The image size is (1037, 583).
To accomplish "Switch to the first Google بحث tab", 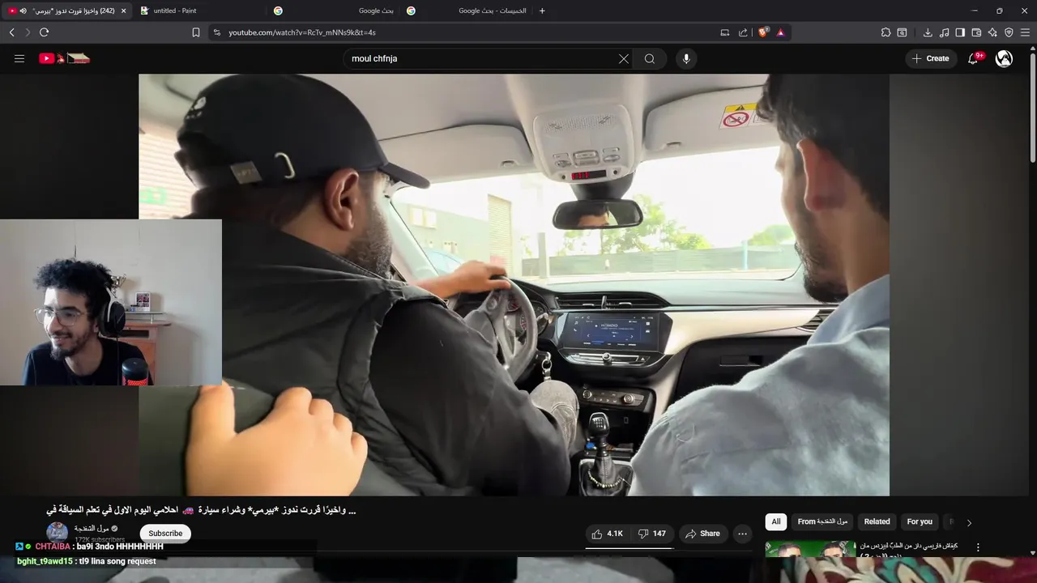I will point(333,11).
